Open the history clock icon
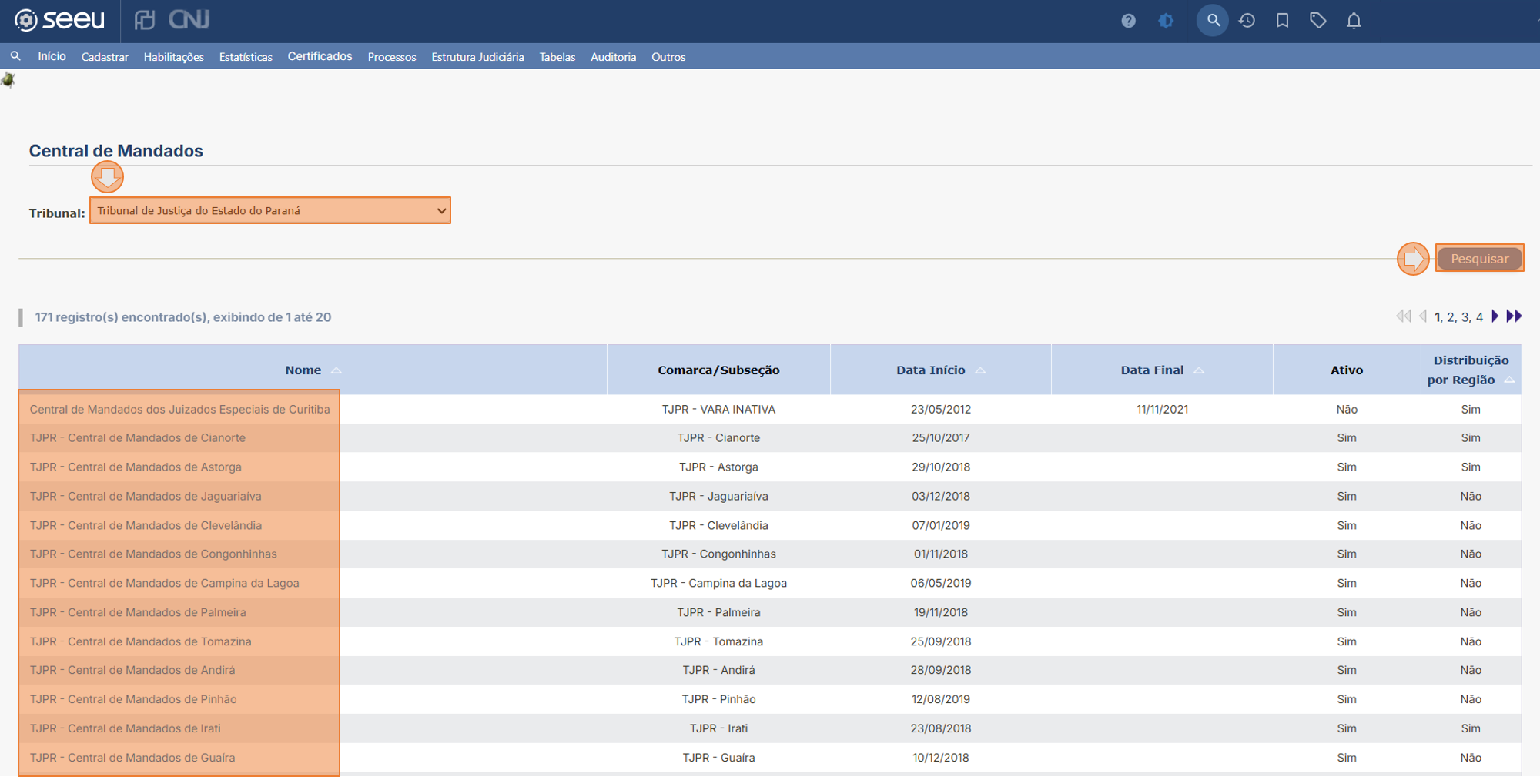 pyautogui.click(x=1247, y=21)
